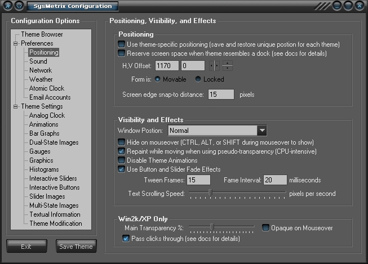This screenshot has width=368, height=264.
Task: Close the SysMetrix Configuration window
Action: click(x=360, y=6)
